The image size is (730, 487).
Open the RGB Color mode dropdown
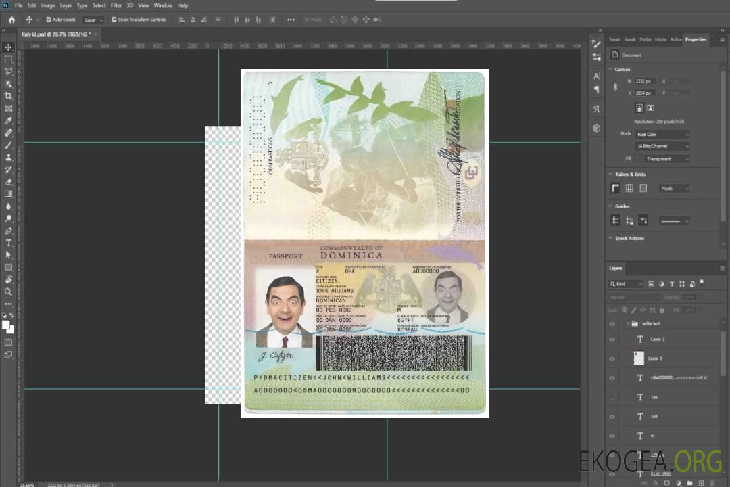coord(662,134)
